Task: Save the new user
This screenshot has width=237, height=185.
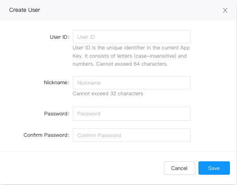Action: 214,168
